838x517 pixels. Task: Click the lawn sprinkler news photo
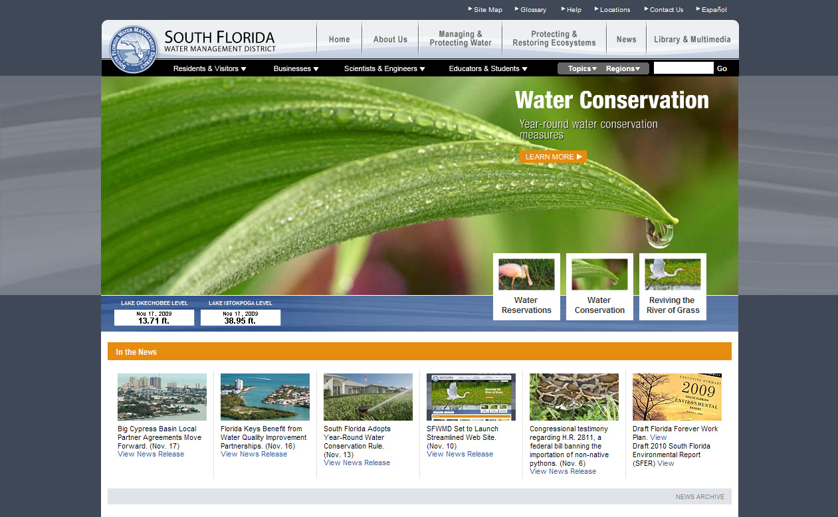click(368, 397)
